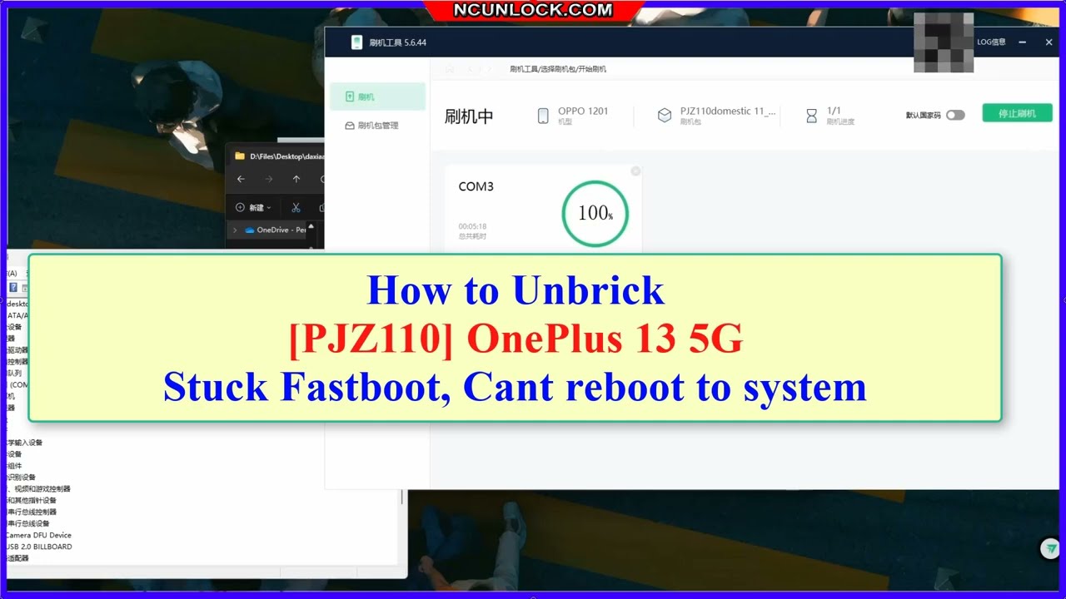The width and height of the screenshot is (1066, 599).
Task: Click the D:\Files\Desktop path in Explorer title
Action: (x=286, y=156)
